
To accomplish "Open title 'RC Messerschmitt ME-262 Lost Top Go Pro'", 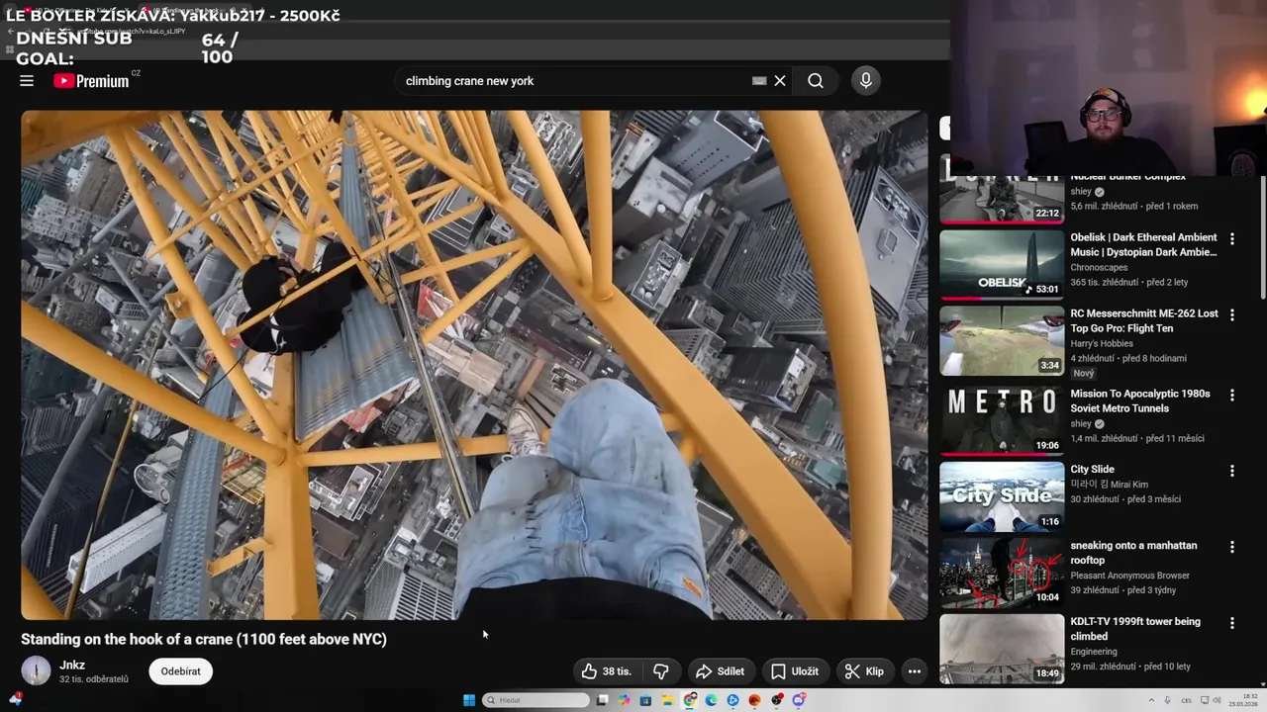I will [1143, 321].
